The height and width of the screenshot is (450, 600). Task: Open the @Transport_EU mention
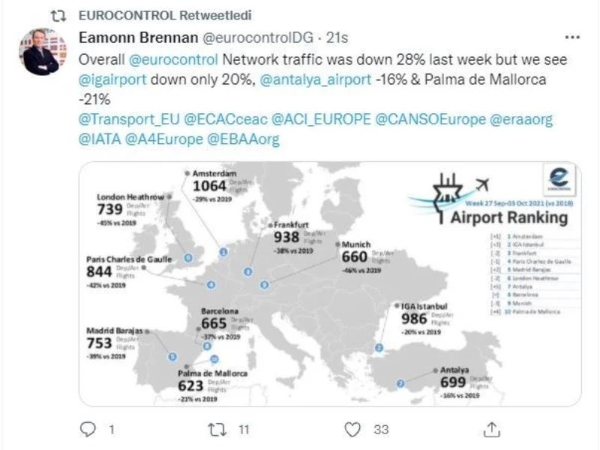coord(129,119)
